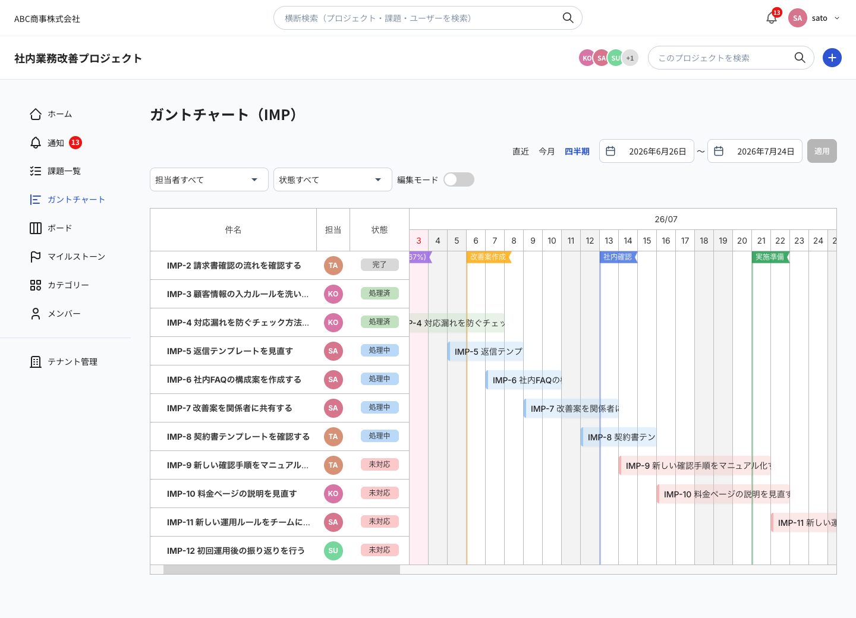Select the 今月 range option
Viewport: 856px width, 618px height.
click(x=547, y=152)
